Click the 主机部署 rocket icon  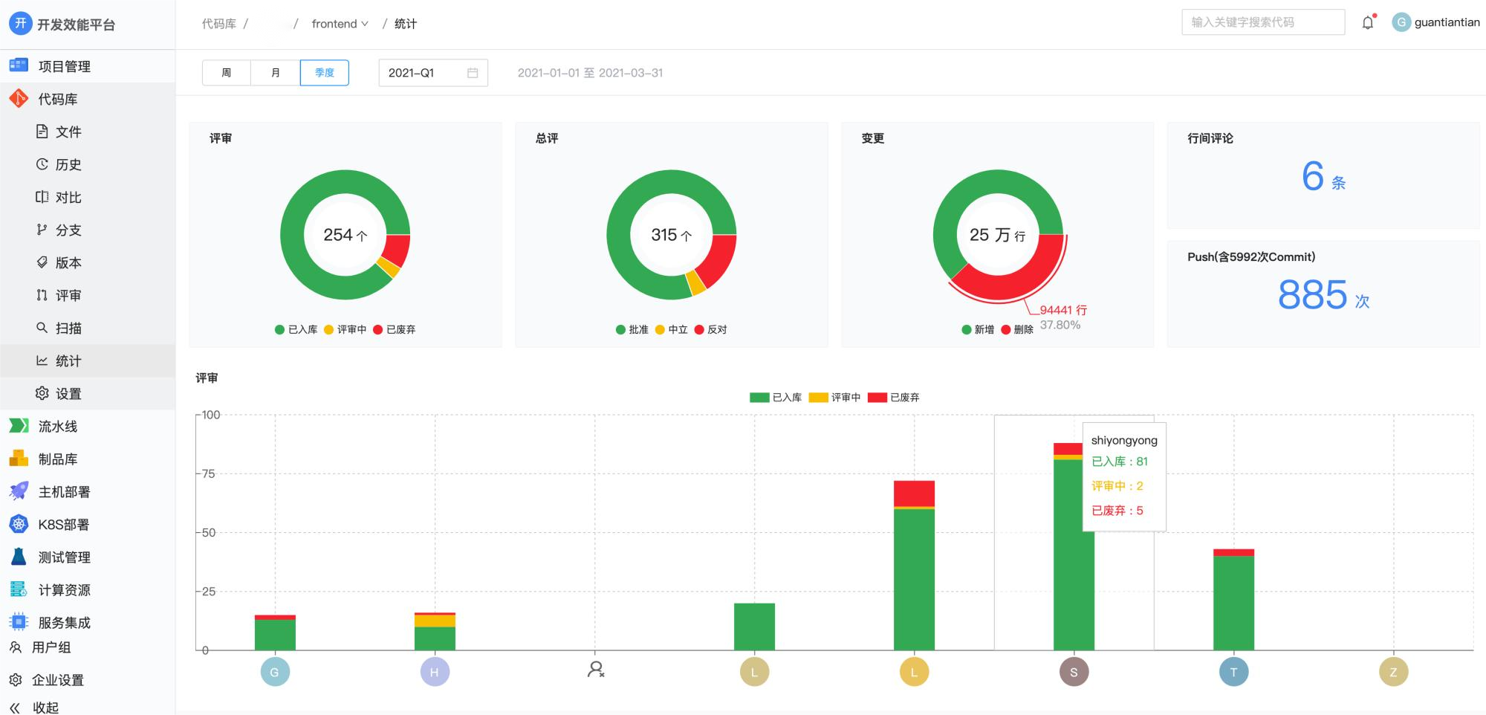[x=19, y=491]
